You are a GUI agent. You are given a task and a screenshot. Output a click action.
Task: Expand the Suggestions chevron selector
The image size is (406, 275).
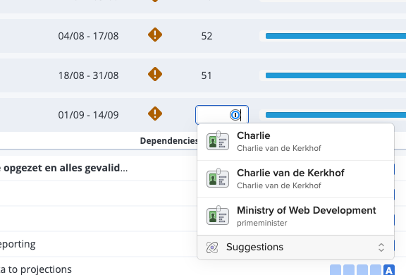[381, 248]
